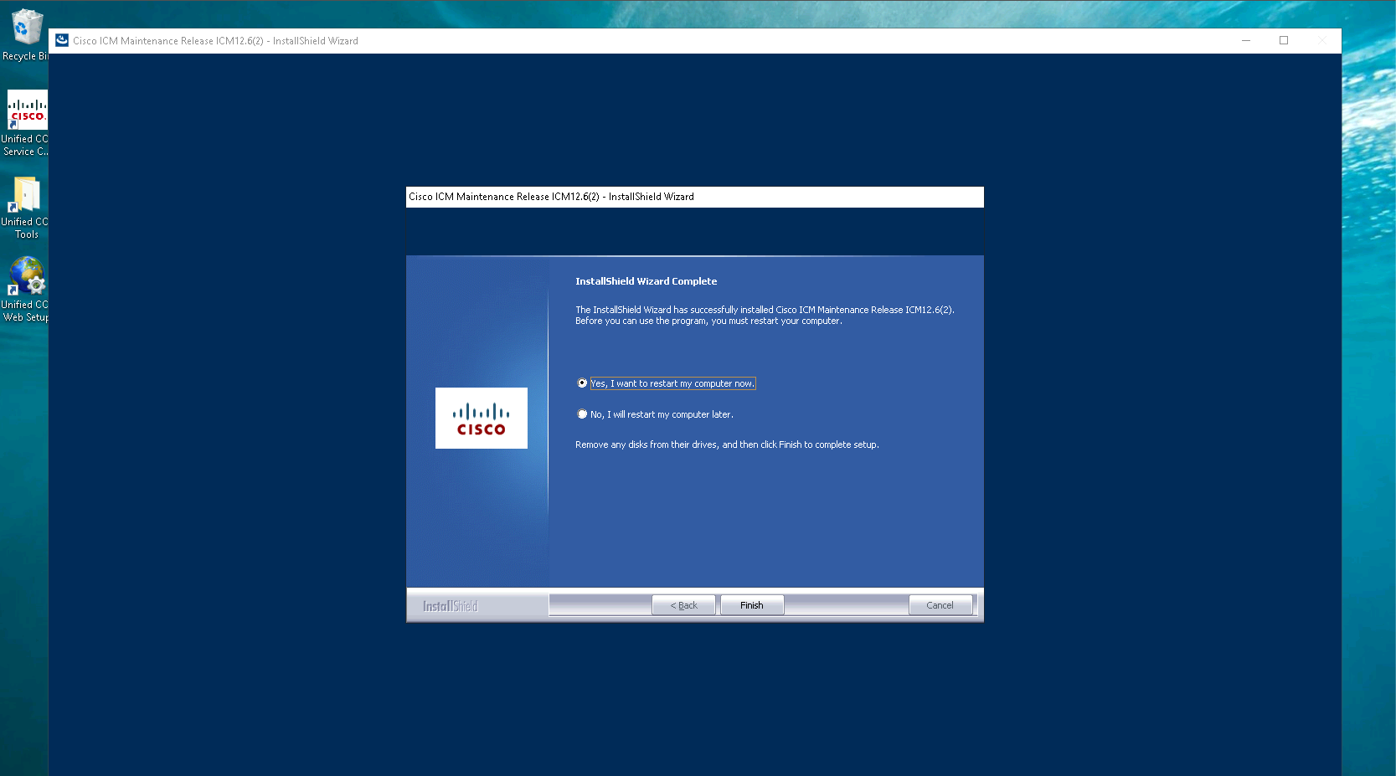1396x776 pixels.
Task: Click the greyed-out window close button
Action: [1321, 40]
